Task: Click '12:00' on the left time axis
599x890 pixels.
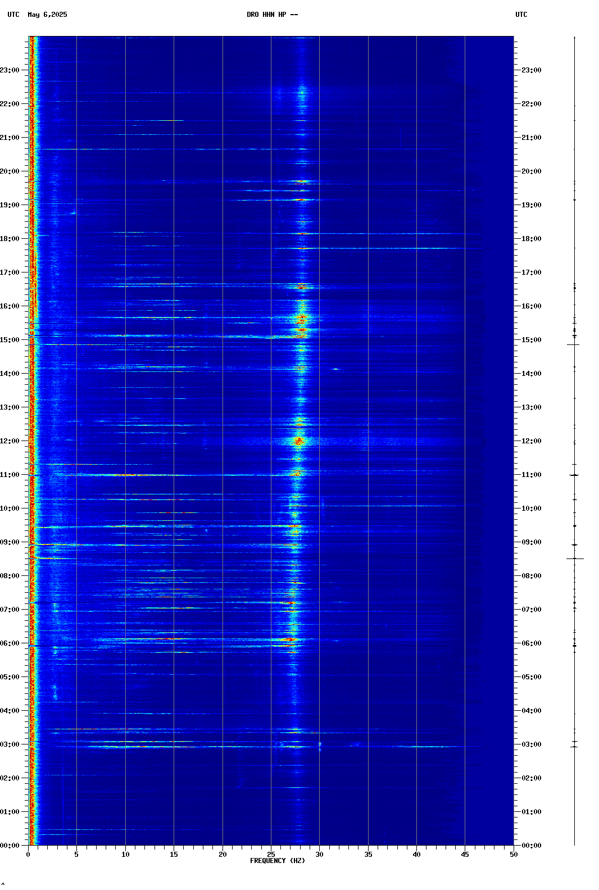Action: [10, 441]
